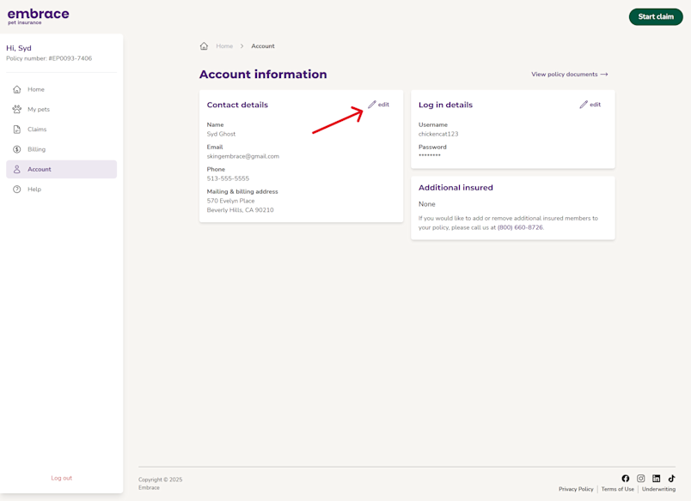The height and width of the screenshot is (501, 691).
Task: Click the Billing dollar icon
Action: point(17,148)
